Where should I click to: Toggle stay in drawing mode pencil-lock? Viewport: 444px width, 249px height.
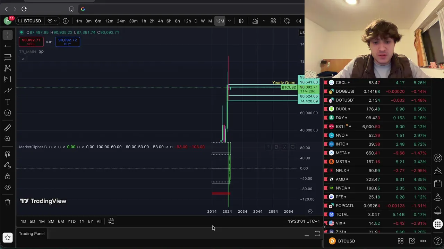(8, 165)
